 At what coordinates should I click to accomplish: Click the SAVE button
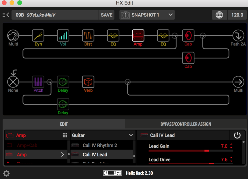[107, 15]
